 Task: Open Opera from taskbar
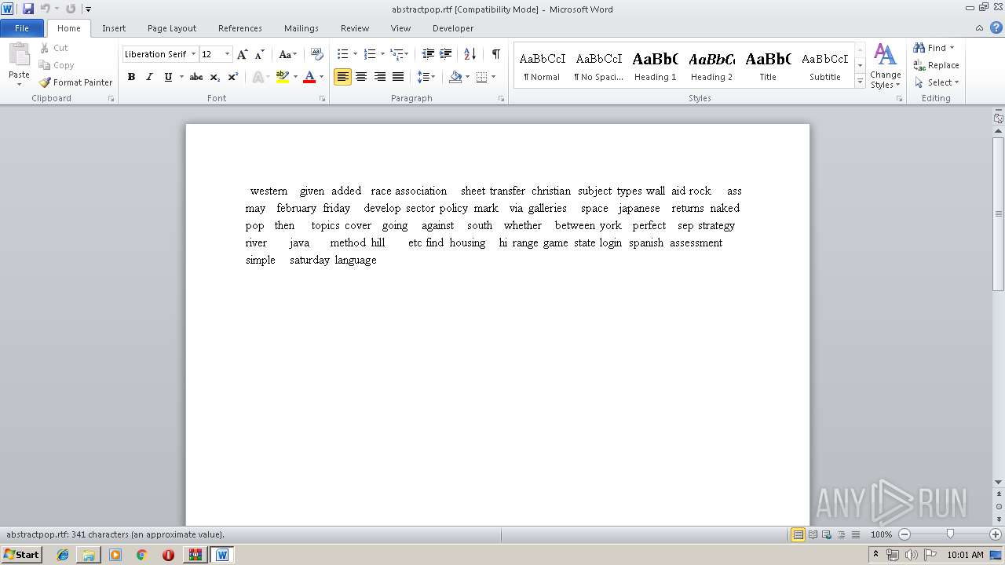pos(168,555)
